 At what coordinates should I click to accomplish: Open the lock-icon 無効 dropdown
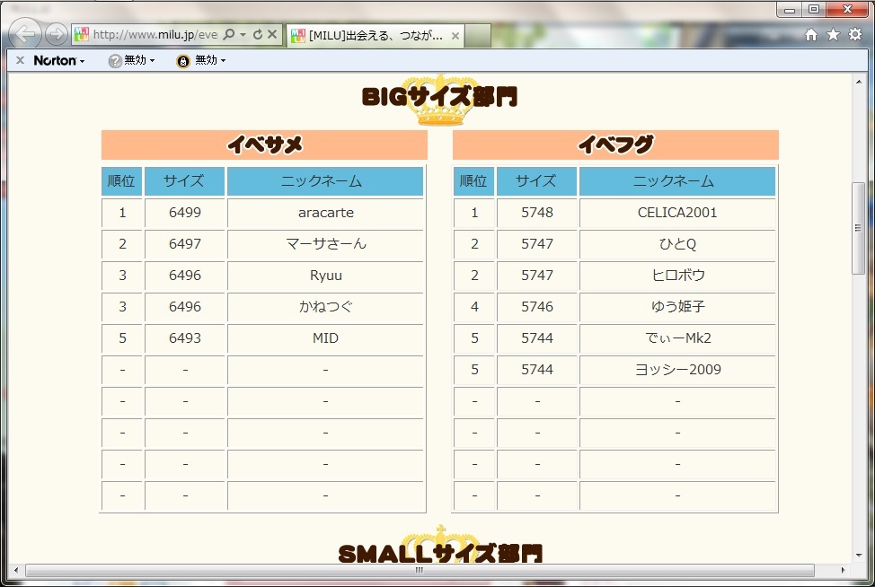click(x=200, y=60)
